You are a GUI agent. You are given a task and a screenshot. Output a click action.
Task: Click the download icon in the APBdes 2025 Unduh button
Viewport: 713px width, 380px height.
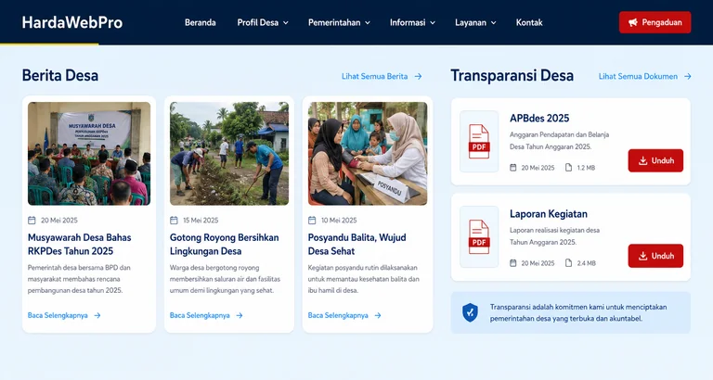(643, 160)
